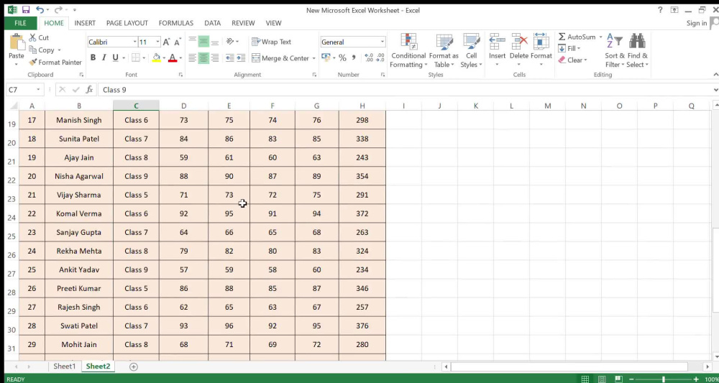Toggle Italic formatting
The image size is (719, 383).
104,57
